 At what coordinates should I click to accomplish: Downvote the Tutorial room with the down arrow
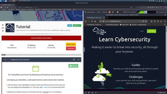(3, 31)
